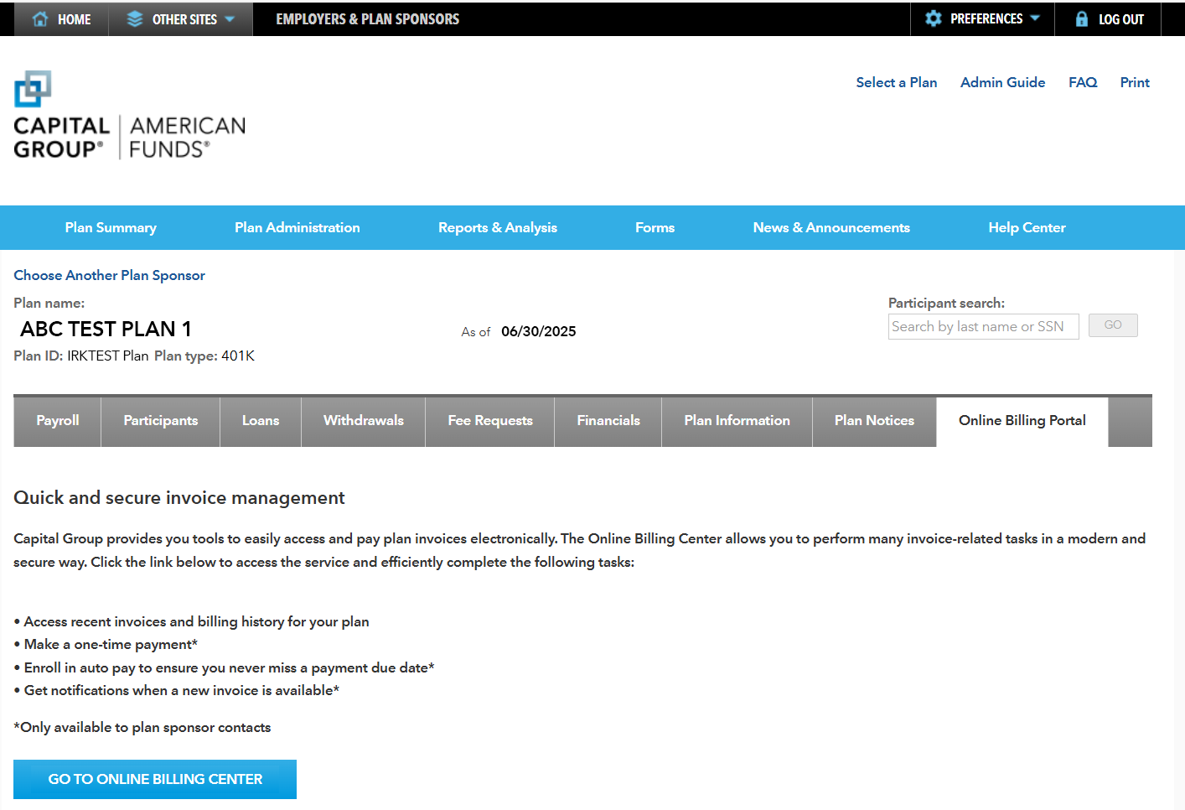
Task: Click GO TO ONLINE BILLING CENTER
Action: pos(154,779)
